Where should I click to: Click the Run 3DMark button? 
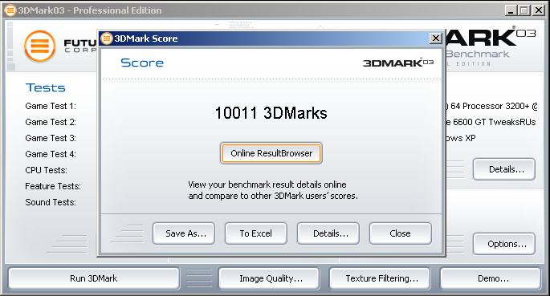coord(94,278)
